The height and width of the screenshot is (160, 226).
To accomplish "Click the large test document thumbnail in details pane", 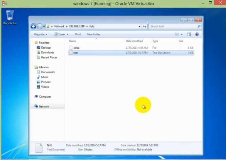I will [x=39, y=148].
